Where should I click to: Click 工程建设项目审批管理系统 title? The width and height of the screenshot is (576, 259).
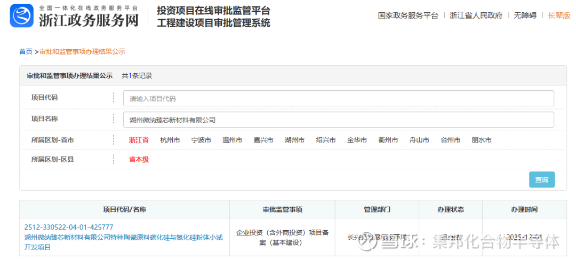(213, 23)
